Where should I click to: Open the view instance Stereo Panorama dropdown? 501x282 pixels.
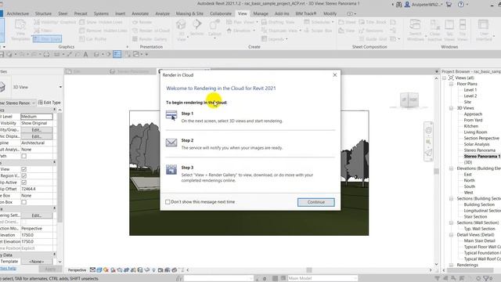click(x=34, y=103)
